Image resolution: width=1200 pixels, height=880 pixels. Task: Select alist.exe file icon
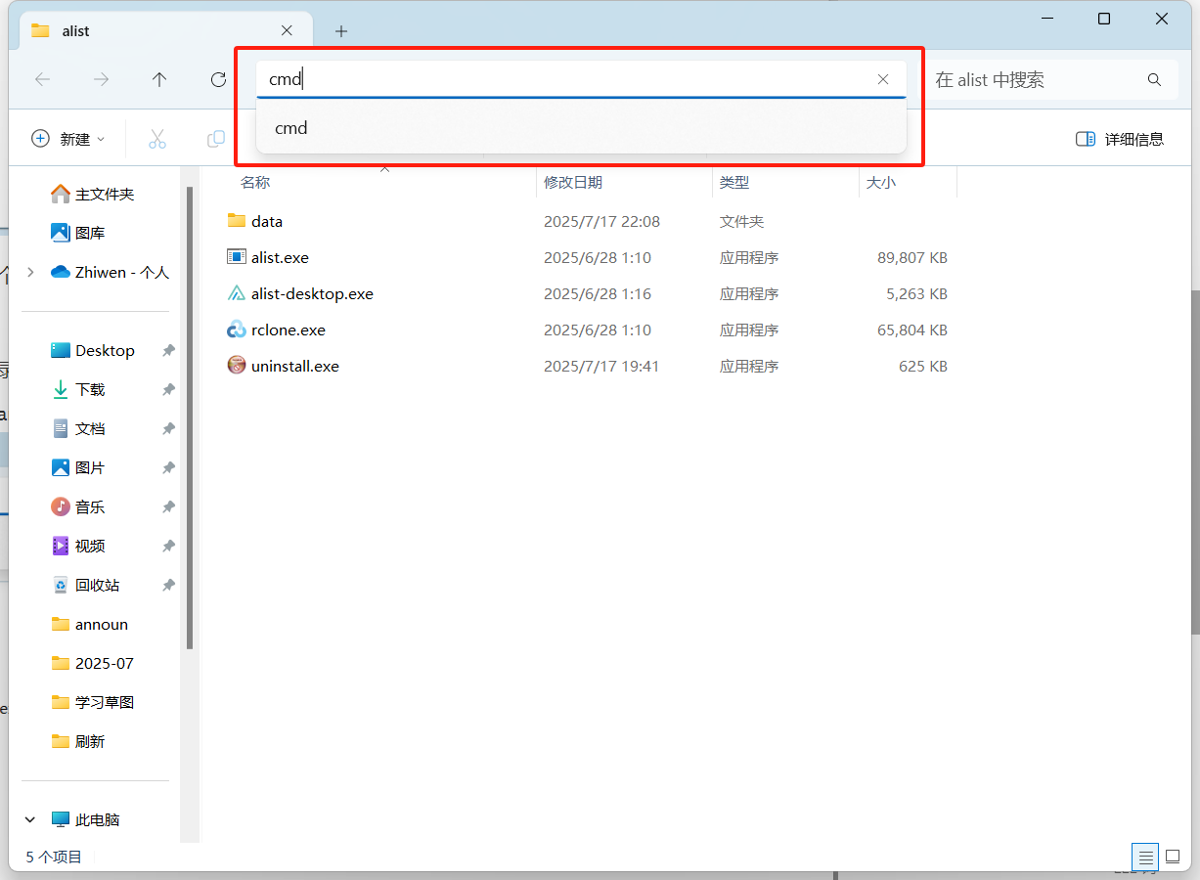click(237, 257)
